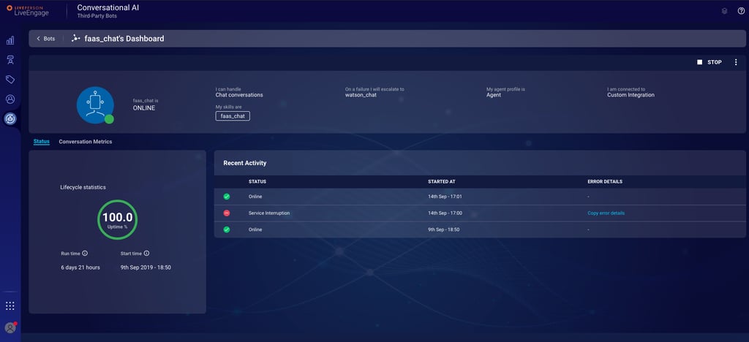
Task: Click the 100.0 Uptime gauge
Action: coord(118,219)
